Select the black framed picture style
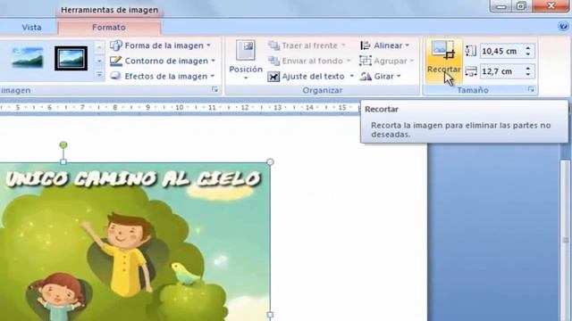 [x=71, y=58]
